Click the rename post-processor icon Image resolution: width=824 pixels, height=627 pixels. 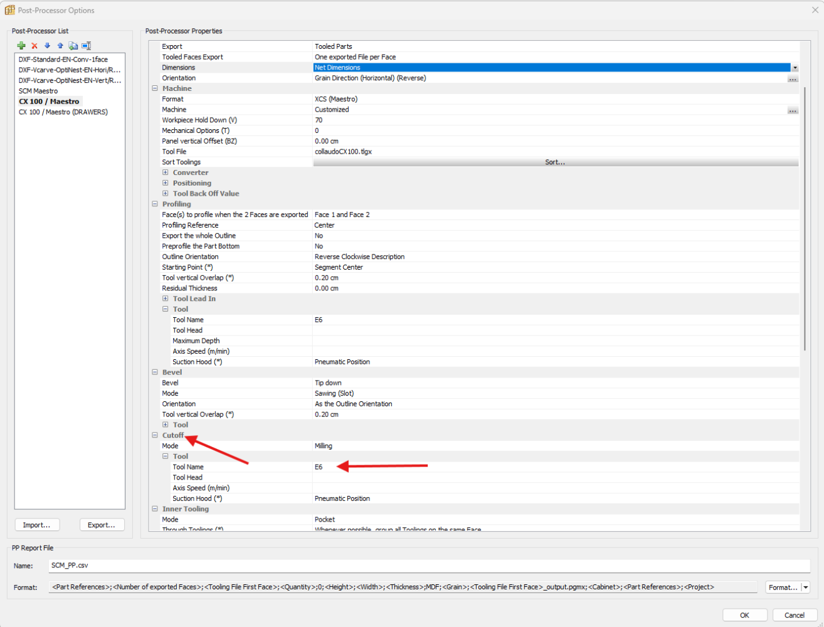coord(87,46)
